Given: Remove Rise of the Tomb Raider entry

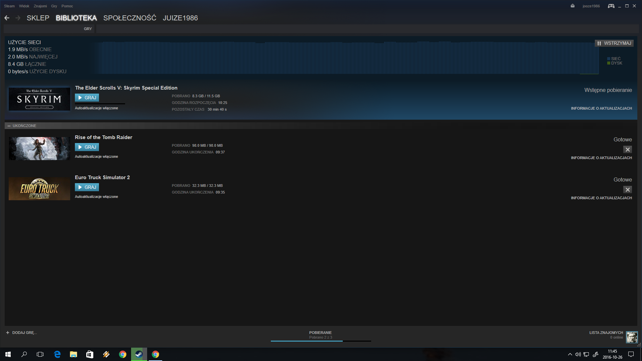Looking at the screenshot, I should (628, 150).
